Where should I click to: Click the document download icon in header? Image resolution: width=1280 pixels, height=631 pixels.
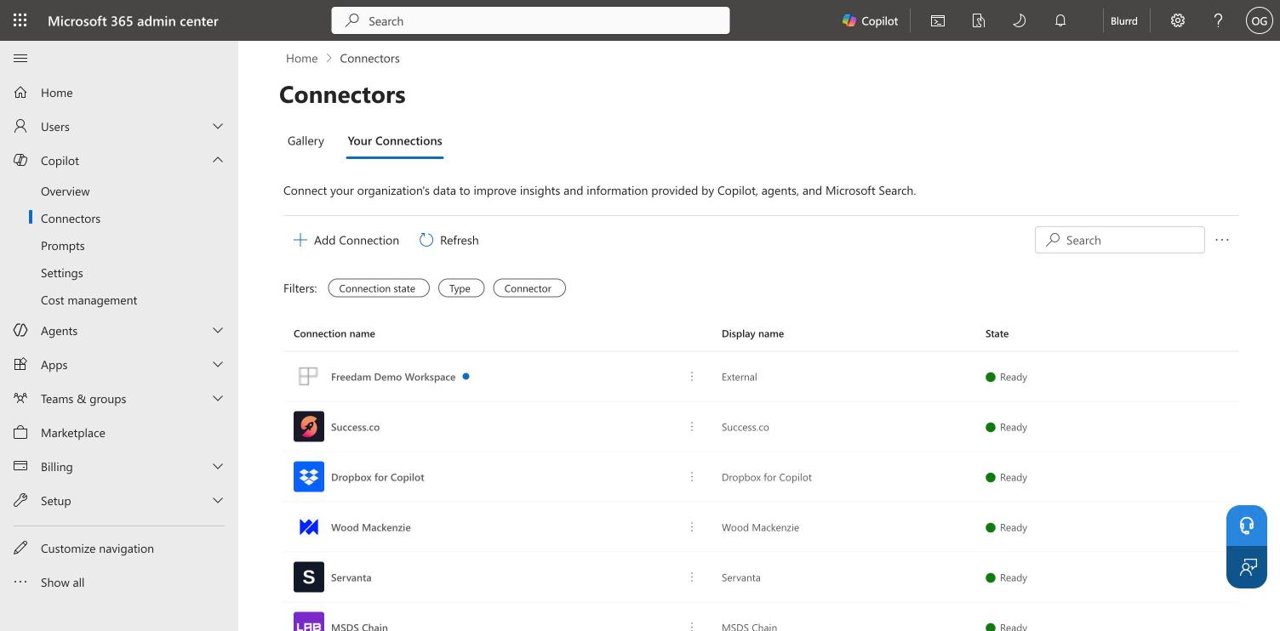click(979, 20)
